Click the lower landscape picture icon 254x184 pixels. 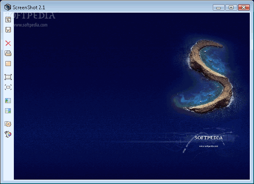(8, 111)
